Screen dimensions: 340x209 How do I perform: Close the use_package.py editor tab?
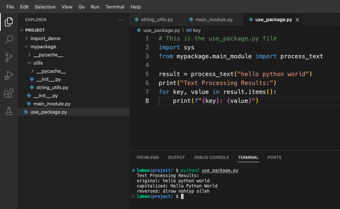297,20
